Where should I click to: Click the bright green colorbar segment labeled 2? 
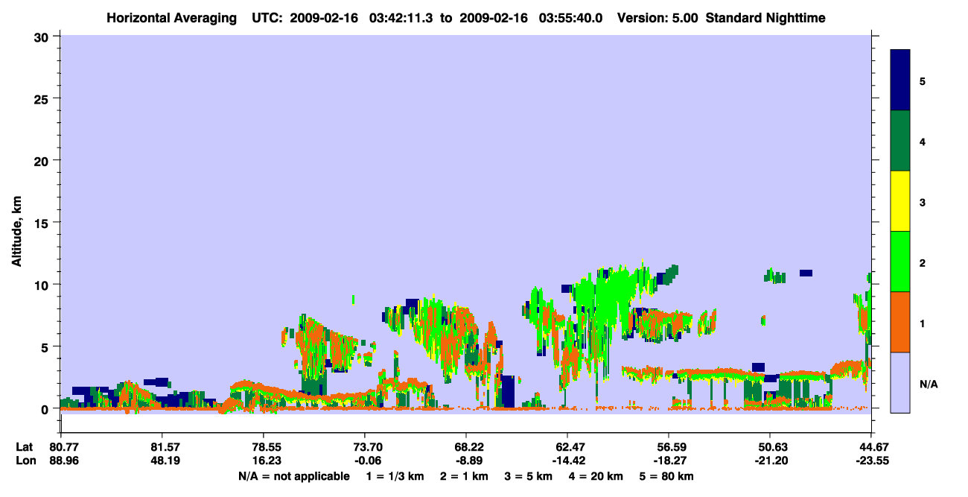(900, 262)
